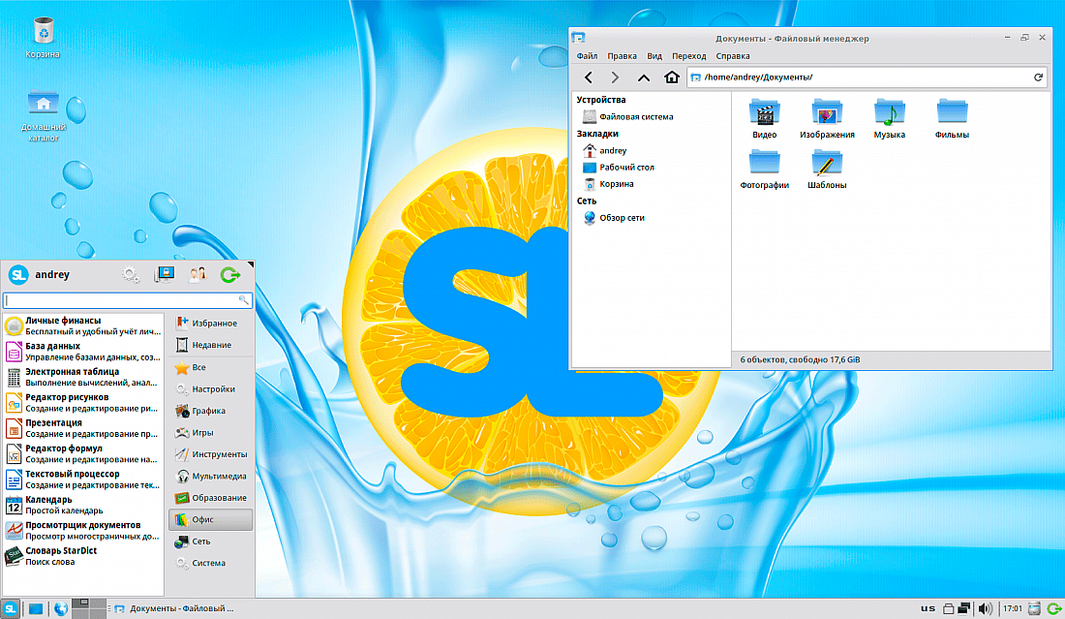Refresh the current folder view
Screen dimensions: 1065x619
tap(1040, 77)
